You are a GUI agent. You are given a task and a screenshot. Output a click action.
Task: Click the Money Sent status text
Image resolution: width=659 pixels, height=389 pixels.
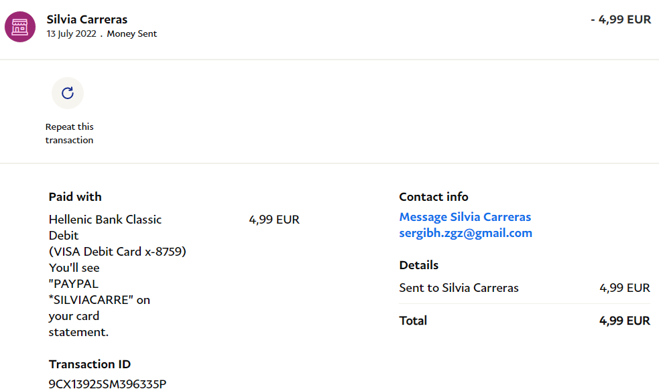[x=131, y=34]
